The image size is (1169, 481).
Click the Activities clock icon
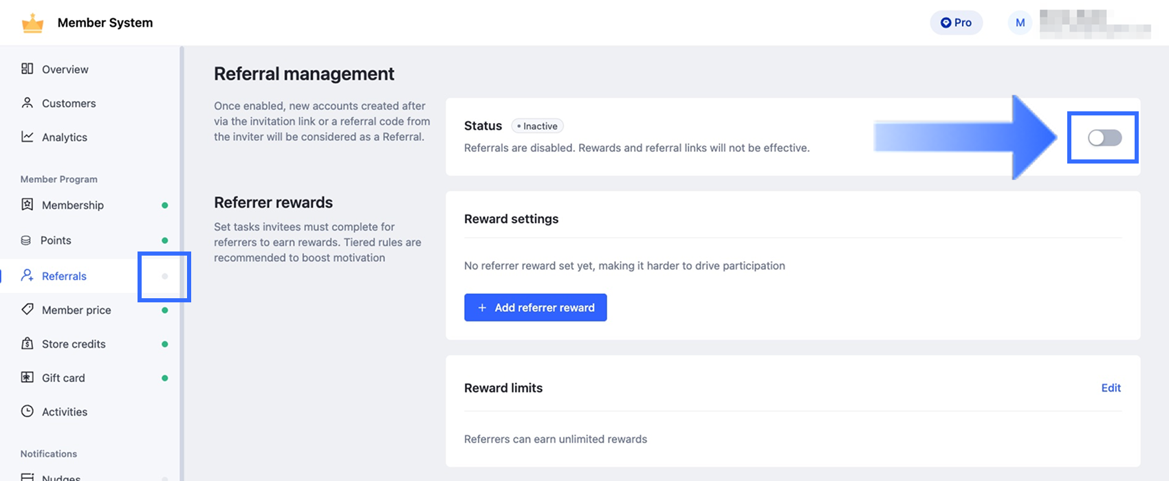[28, 412]
